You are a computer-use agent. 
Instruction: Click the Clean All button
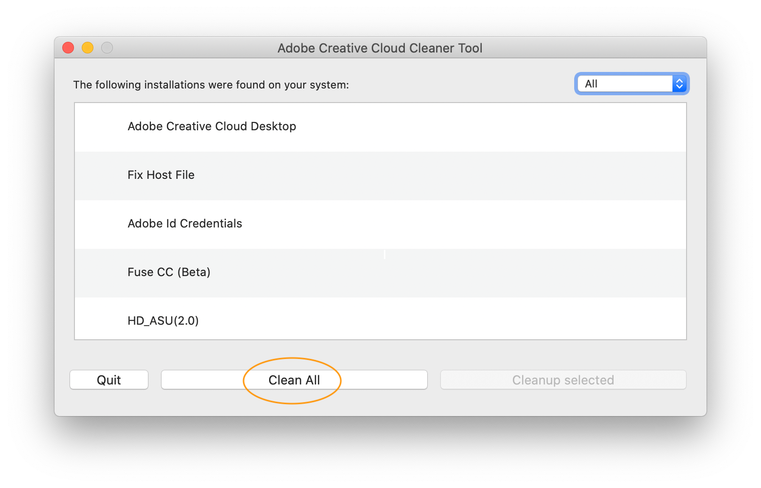click(x=294, y=380)
